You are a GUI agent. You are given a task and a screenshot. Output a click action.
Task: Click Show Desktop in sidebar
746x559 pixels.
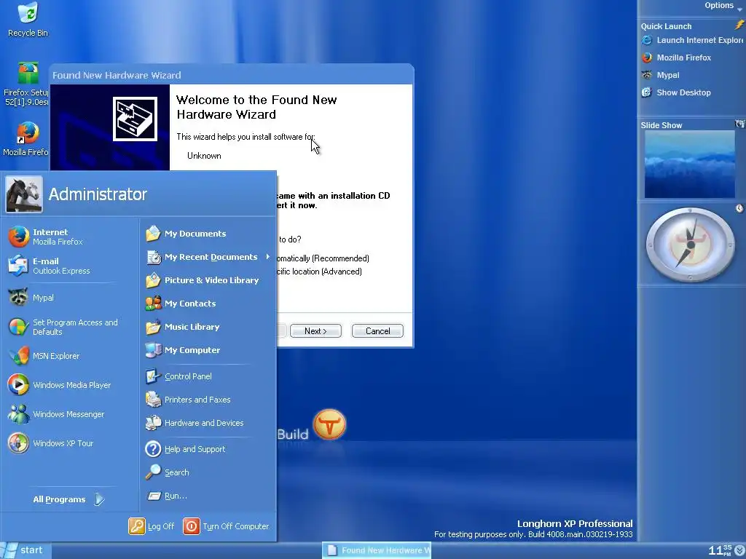[x=676, y=92]
